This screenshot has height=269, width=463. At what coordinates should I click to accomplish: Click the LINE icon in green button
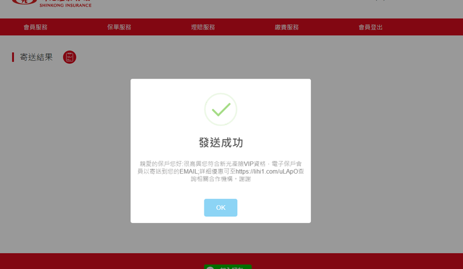coord(210,268)
